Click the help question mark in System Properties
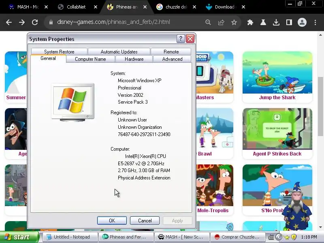Image resolution: width=324 pixels, height=243 pixels. tap(181, 38)
